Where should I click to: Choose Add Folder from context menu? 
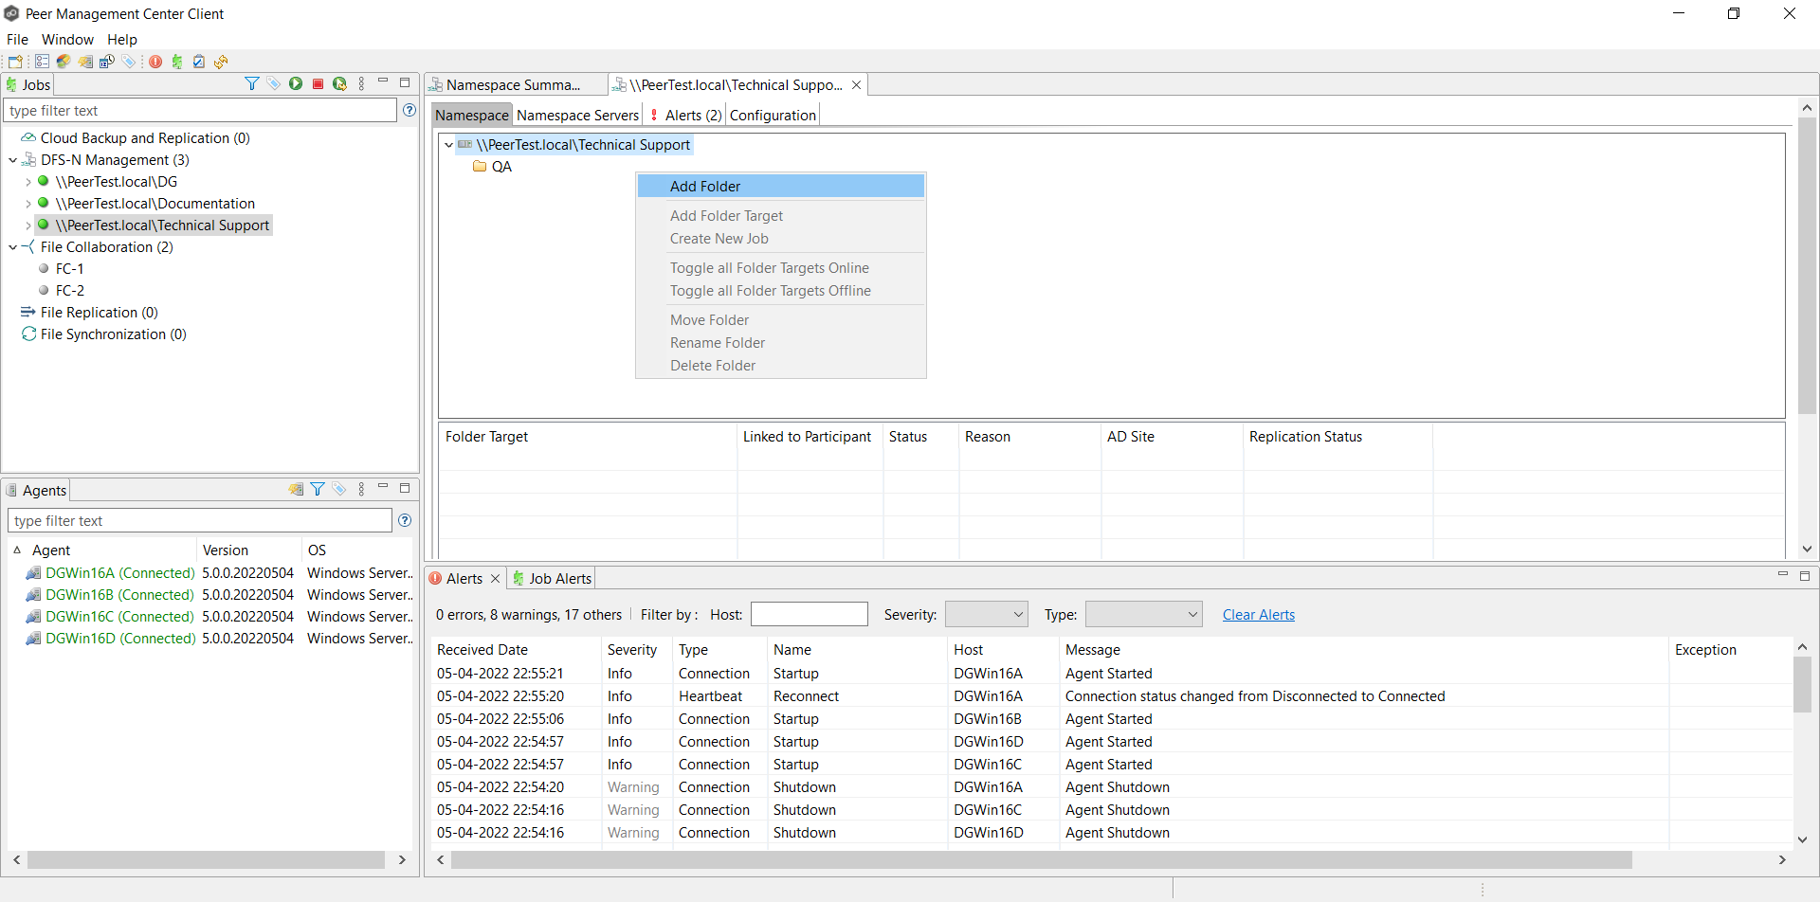781,186
